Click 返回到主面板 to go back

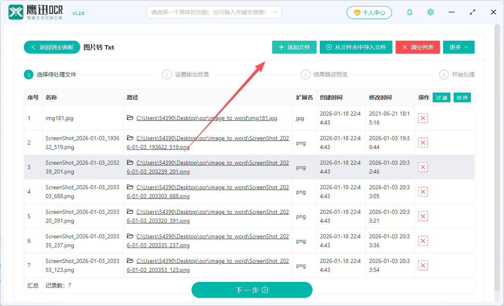click(x=52, y=47)
